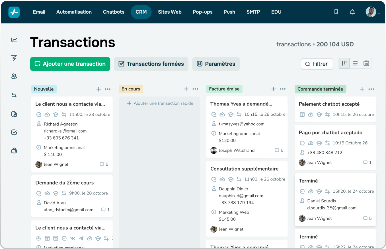Switch to kanban board view
386x249 pixels.
[344, 63]
